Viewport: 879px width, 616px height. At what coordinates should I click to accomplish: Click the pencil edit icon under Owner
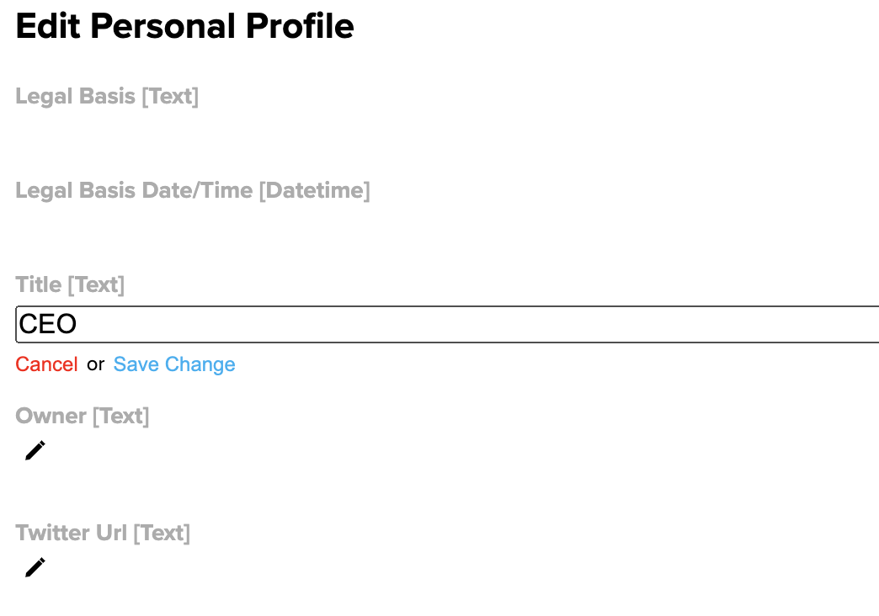tap(35, 451)
